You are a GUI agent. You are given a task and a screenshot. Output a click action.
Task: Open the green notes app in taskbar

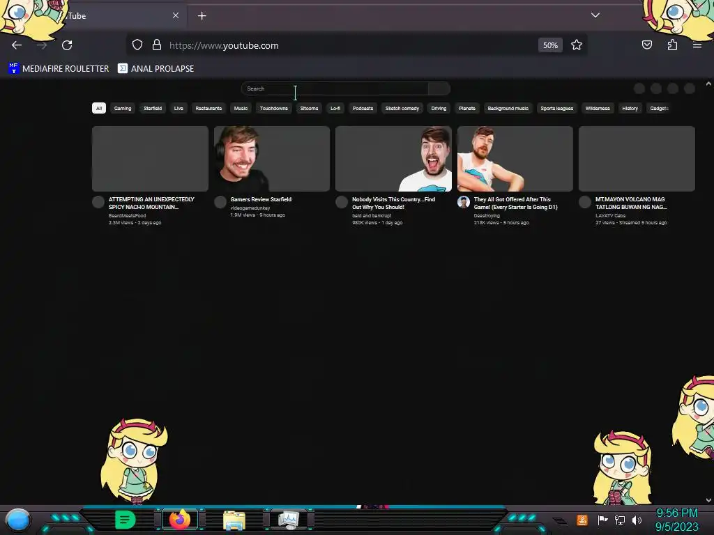(x=126, y=520)
